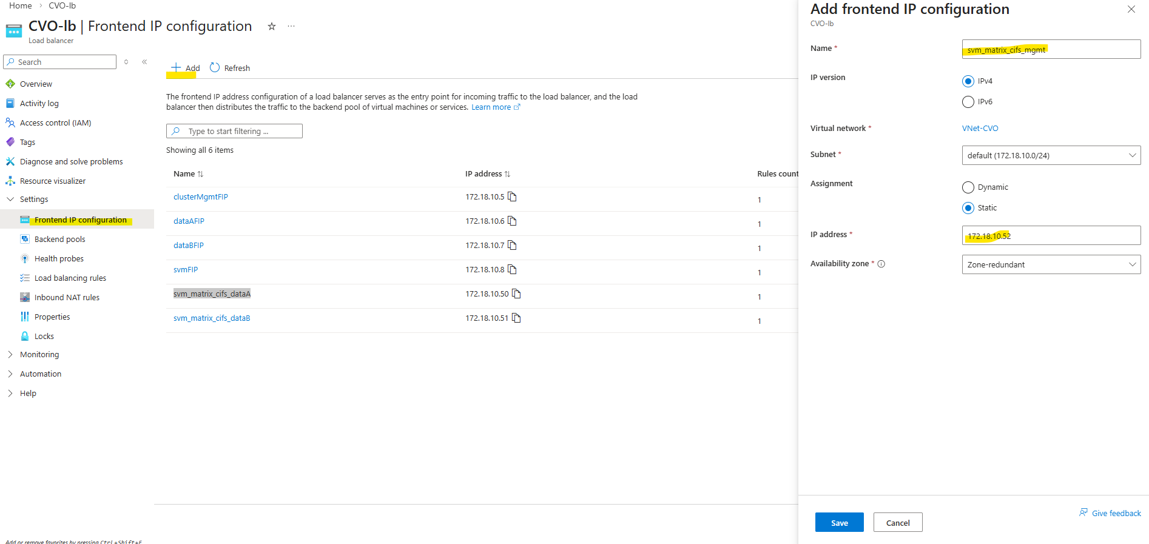
Task: Select Frontend IP configuration menu item
Action: [77, 220]
